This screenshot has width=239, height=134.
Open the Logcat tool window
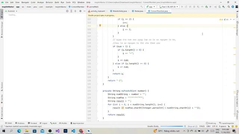43,123
